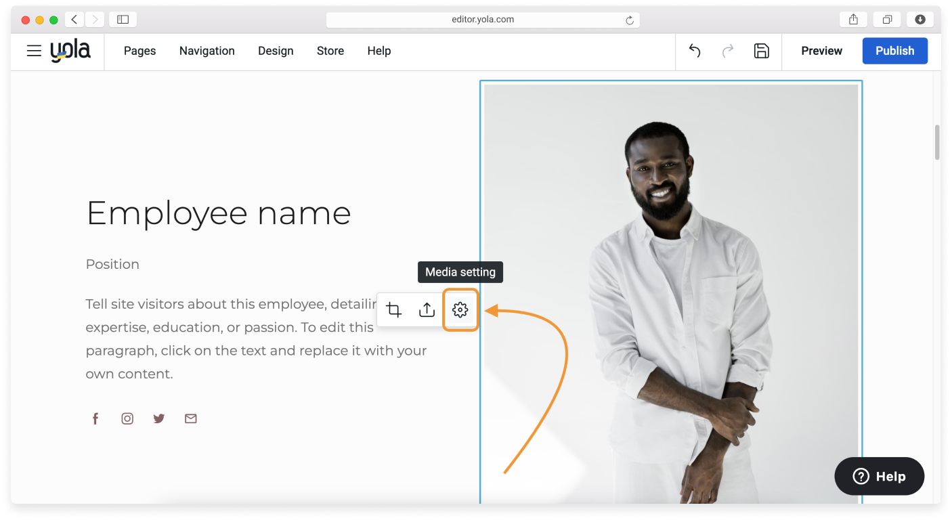Open the hamburger menu next to Yola logo

point(34,51)
